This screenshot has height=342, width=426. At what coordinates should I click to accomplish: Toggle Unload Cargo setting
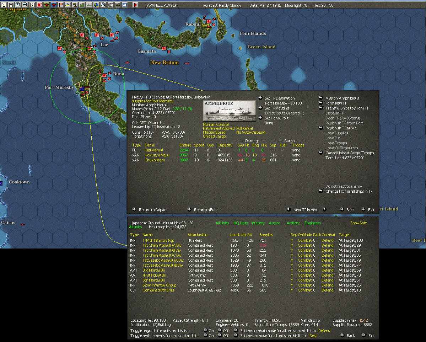point(214,136)
